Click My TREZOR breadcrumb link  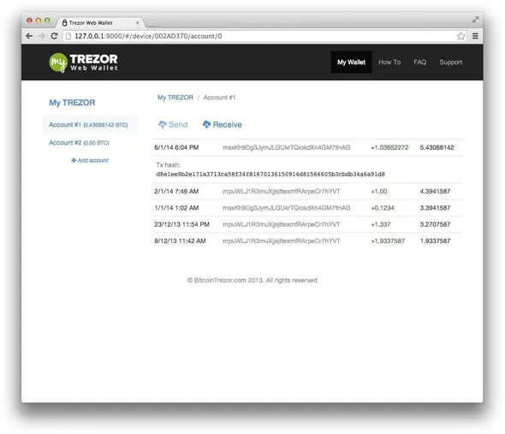pos(175,98)
